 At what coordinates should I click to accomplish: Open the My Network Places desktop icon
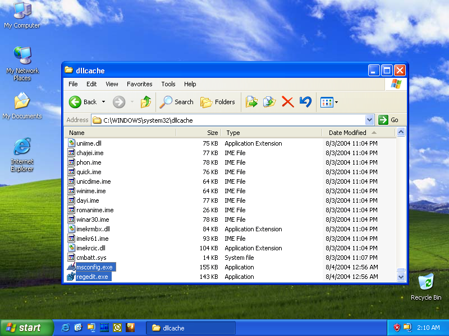click(x=22, y=63)
